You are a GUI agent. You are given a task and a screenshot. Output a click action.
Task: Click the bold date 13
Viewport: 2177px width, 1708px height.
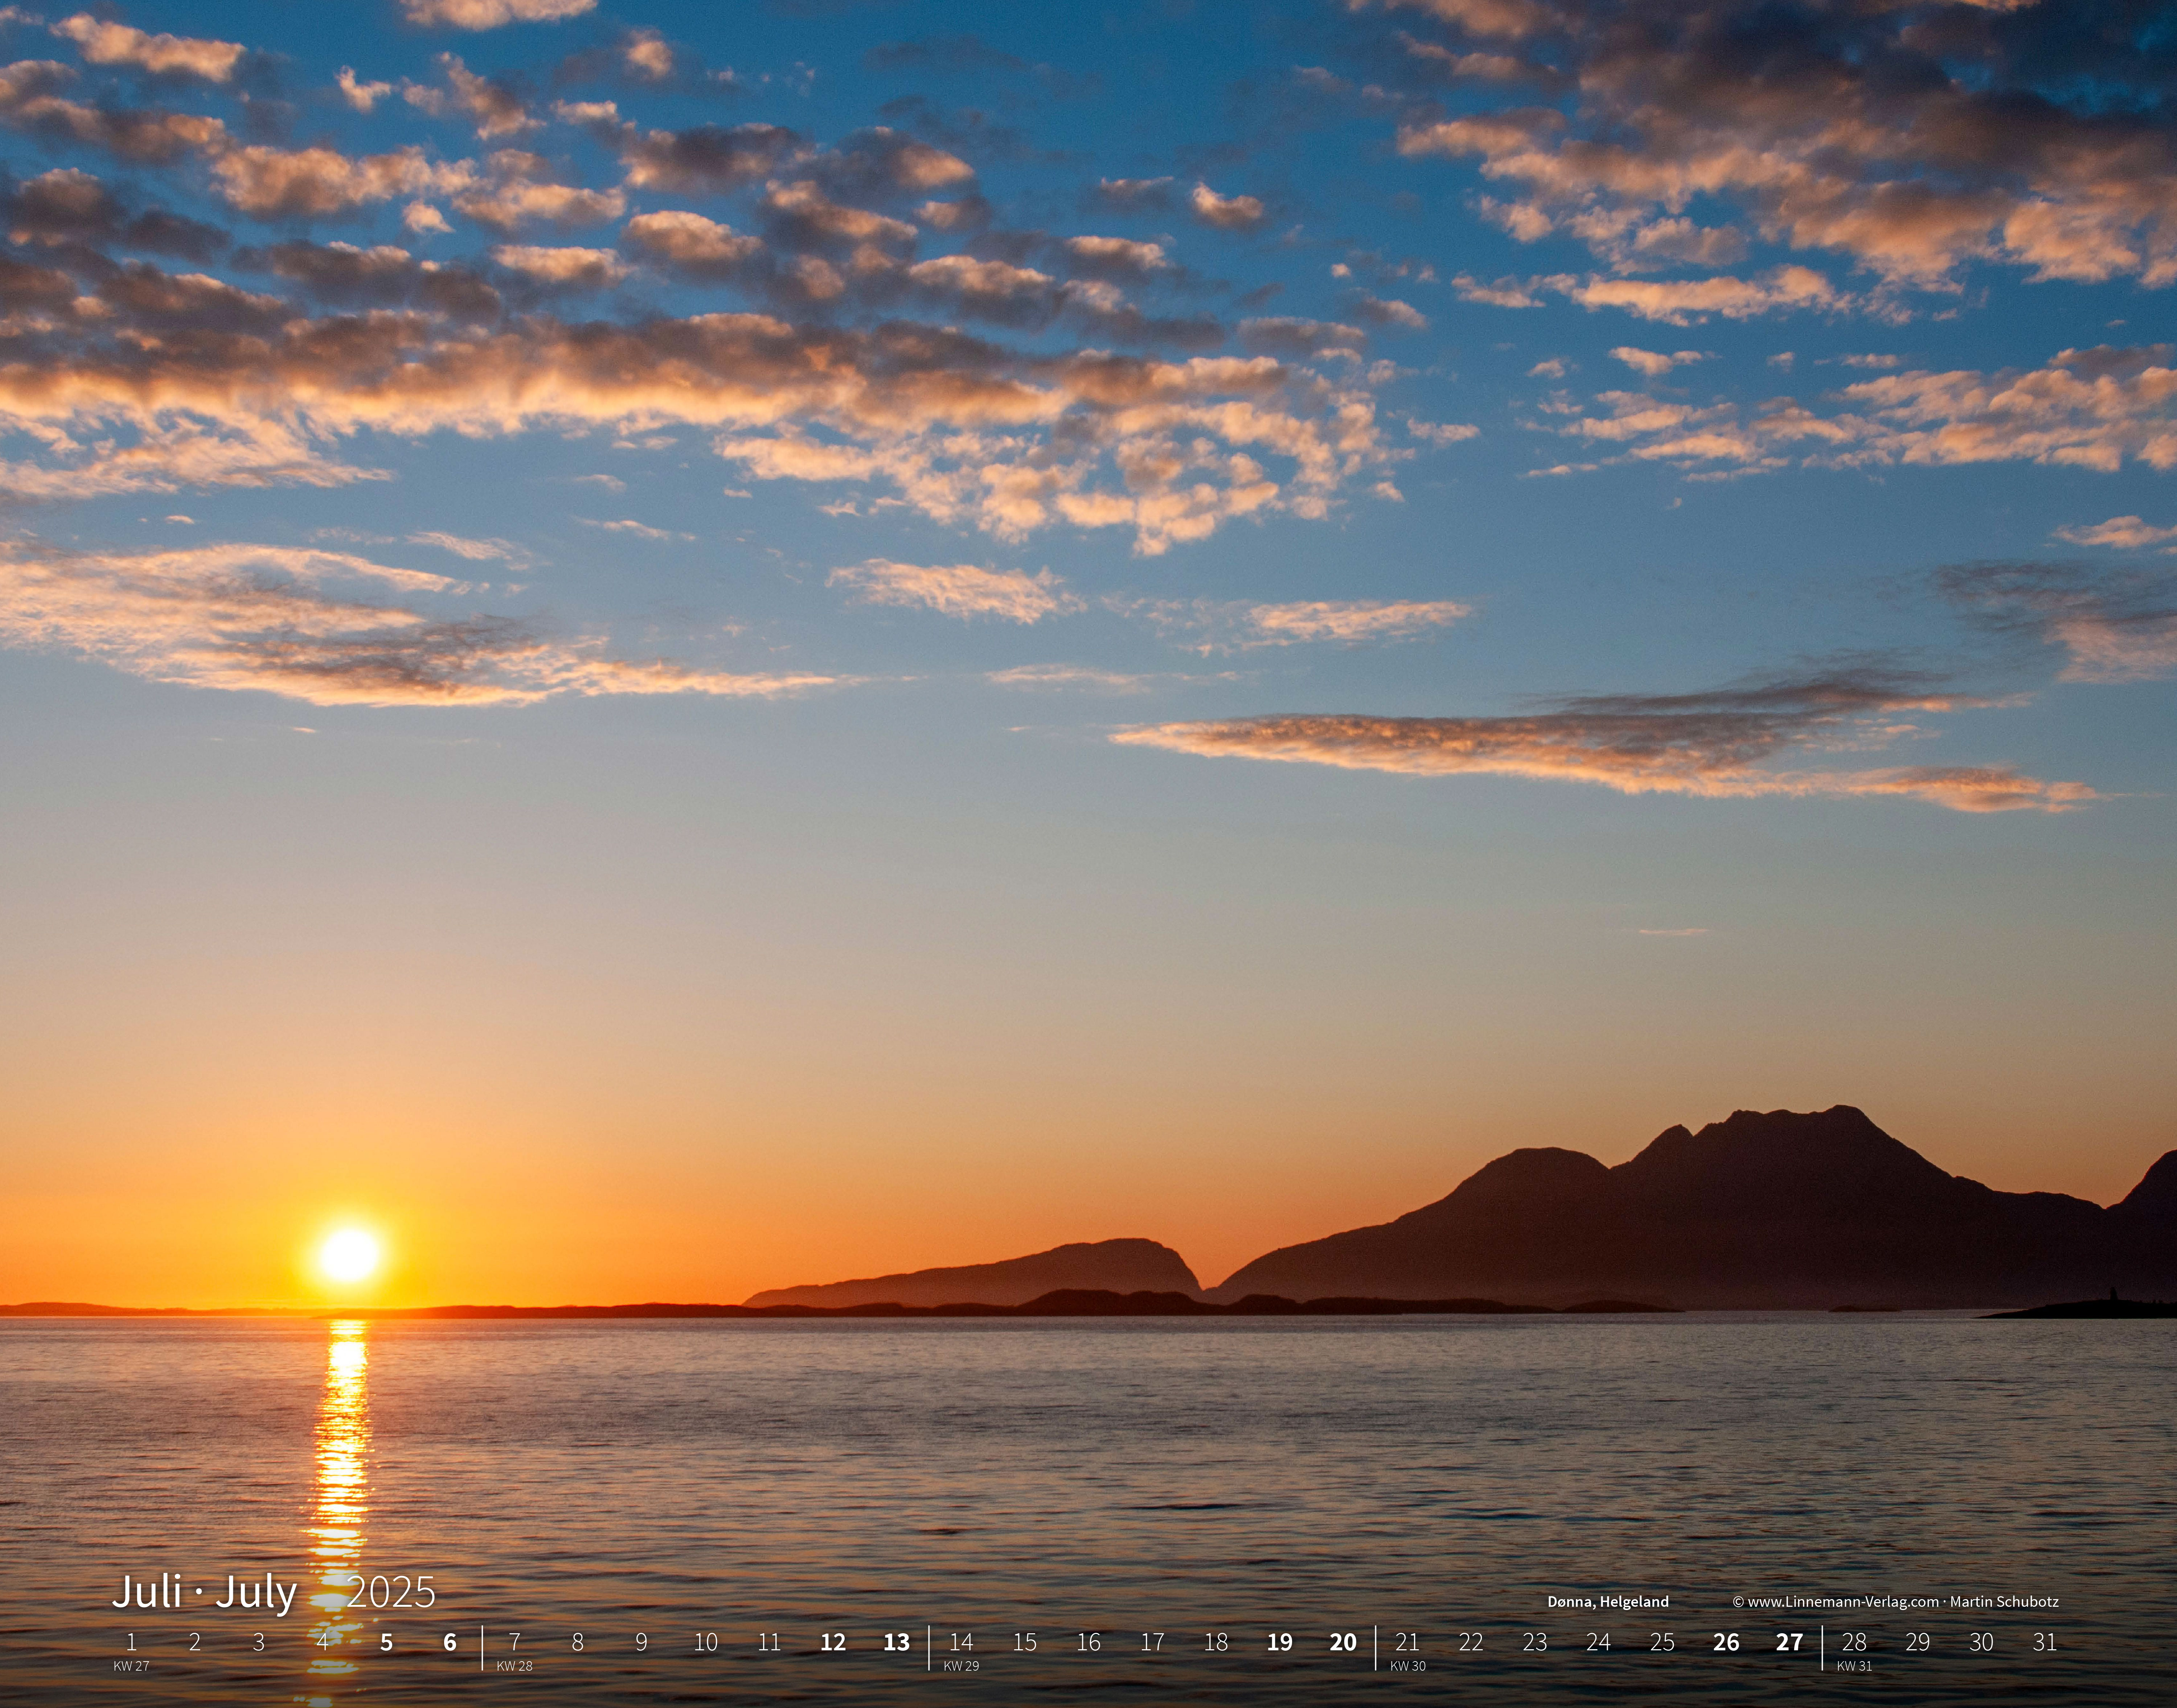click(x=897, y=1642)
